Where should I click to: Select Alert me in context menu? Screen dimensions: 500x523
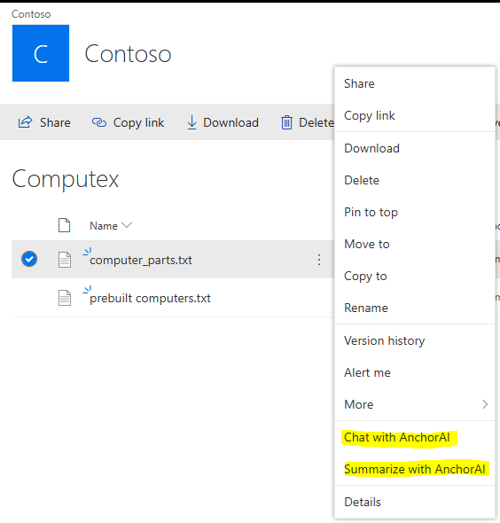pyautogui.click(x=415, y=372)
